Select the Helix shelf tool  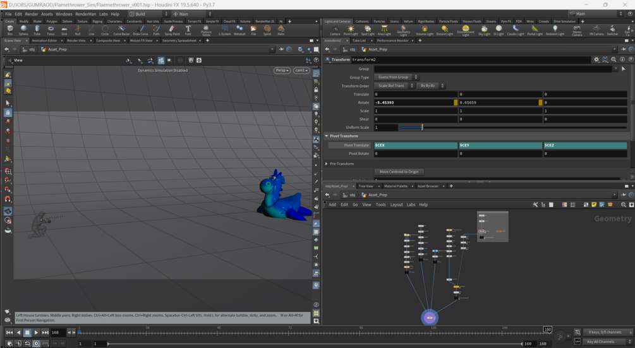[281, 30]
